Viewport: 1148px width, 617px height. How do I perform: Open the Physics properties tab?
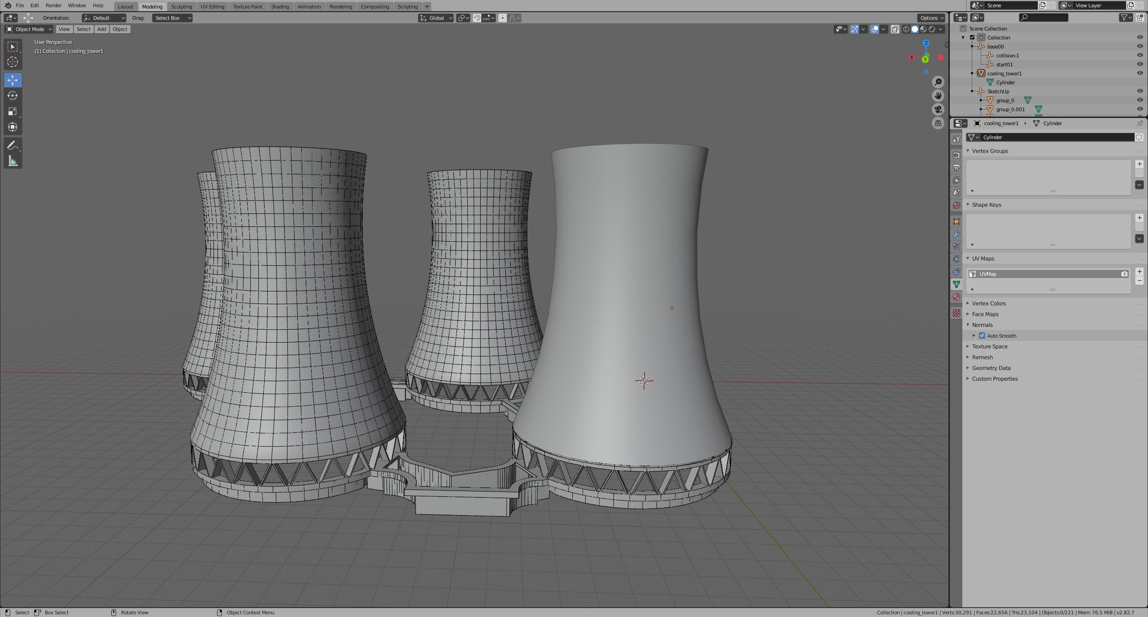pyautogui.click(x=957, y=259)
